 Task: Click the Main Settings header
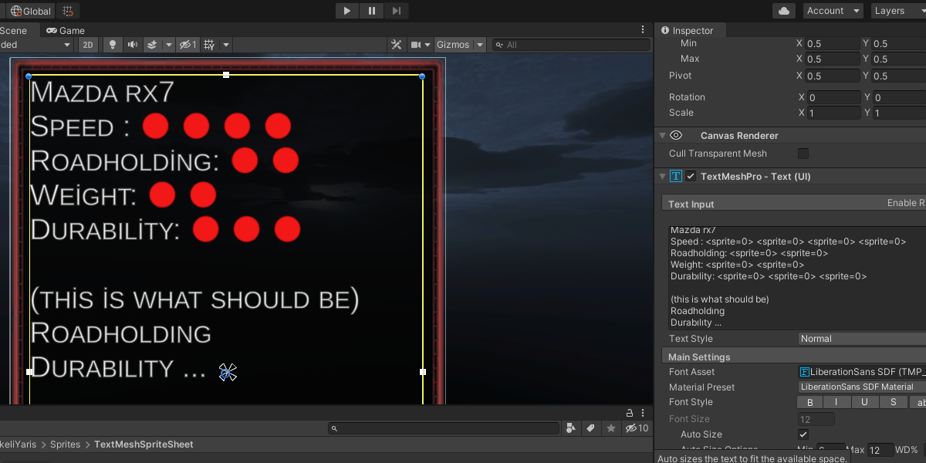[x=699, y=357]
